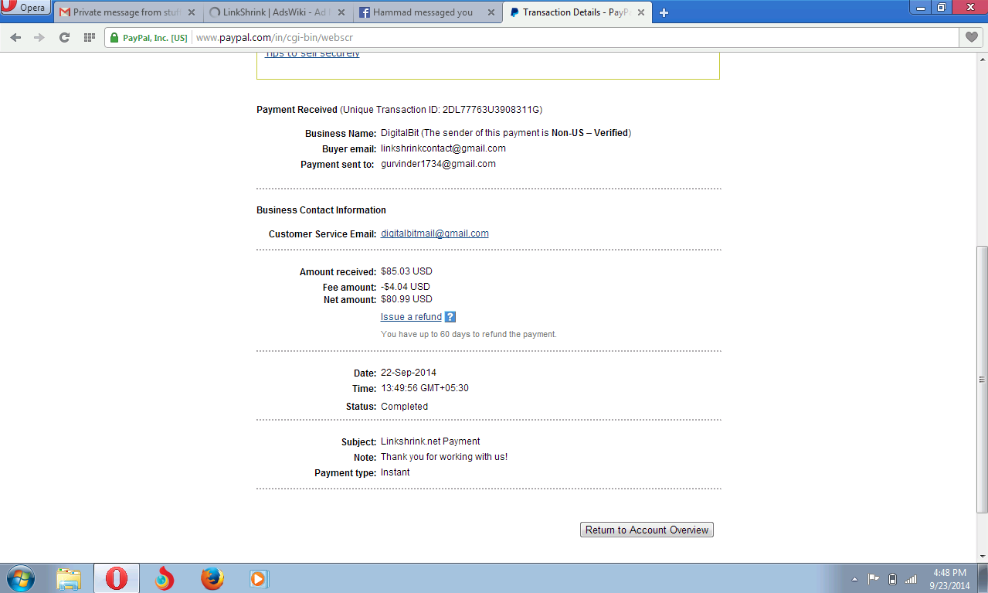
Task: Open the Windows Start menu
Action: [x=20, y=578]
